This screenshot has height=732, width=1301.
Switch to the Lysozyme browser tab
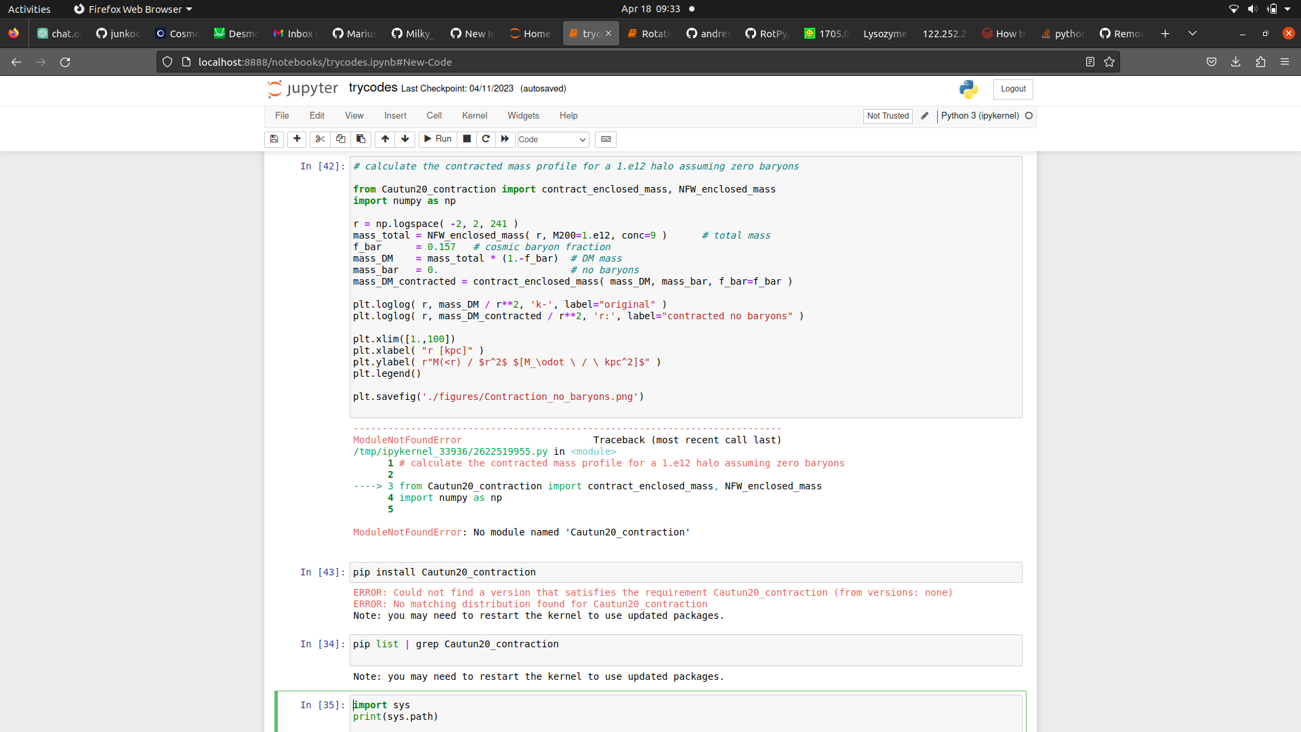(884, 33)
